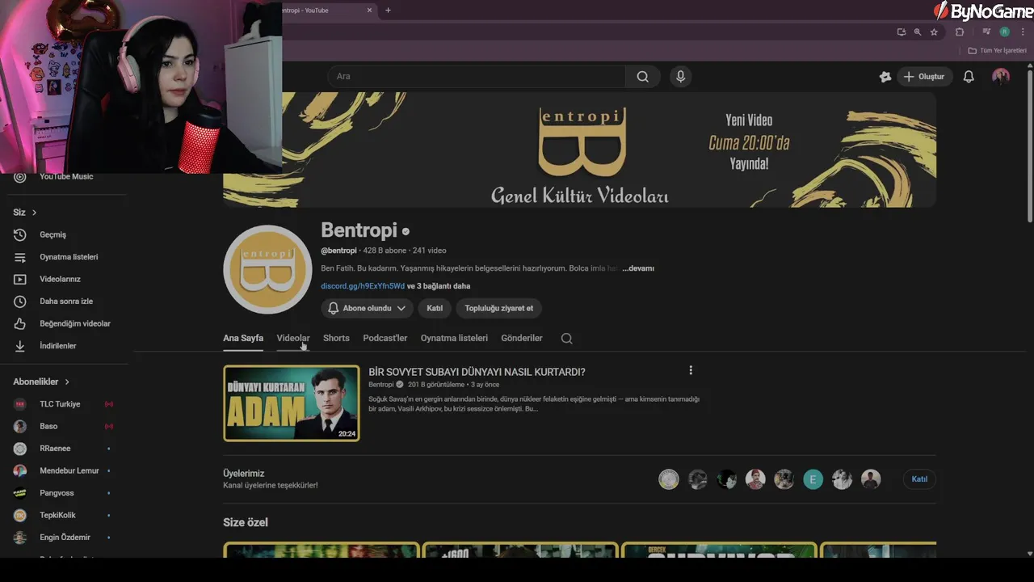1034x582 pixels.
Task: Open Engin Özdemir subscription channel
Action: coord(65,538)
